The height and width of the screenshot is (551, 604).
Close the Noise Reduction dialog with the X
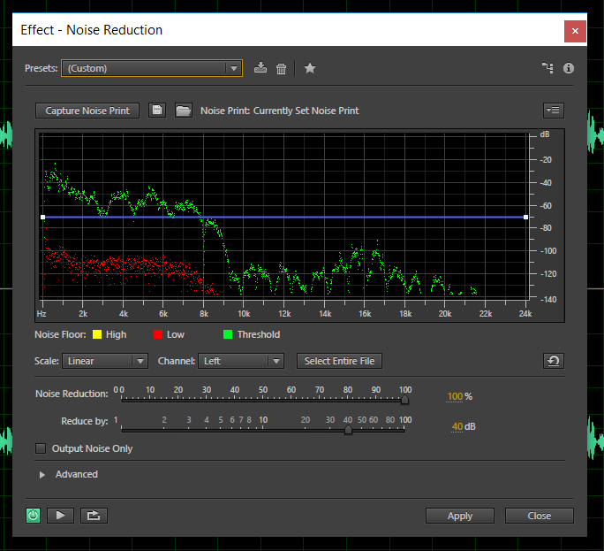pyautogui.click(x=575, y=31)
